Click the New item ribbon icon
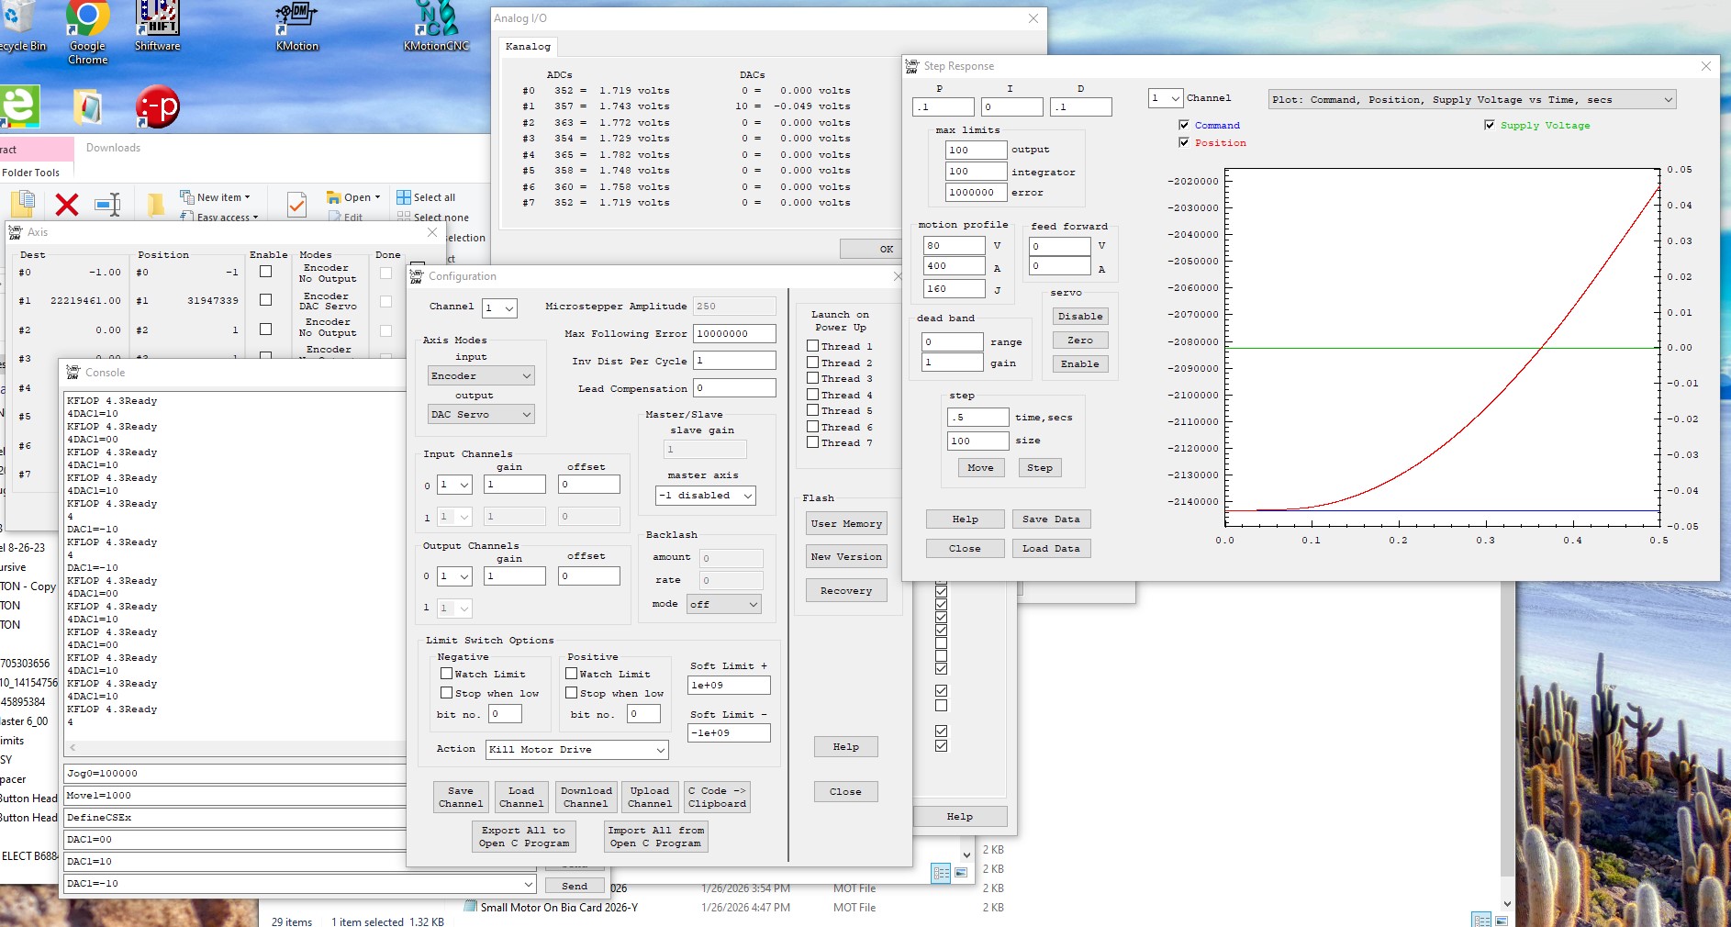 187,197
